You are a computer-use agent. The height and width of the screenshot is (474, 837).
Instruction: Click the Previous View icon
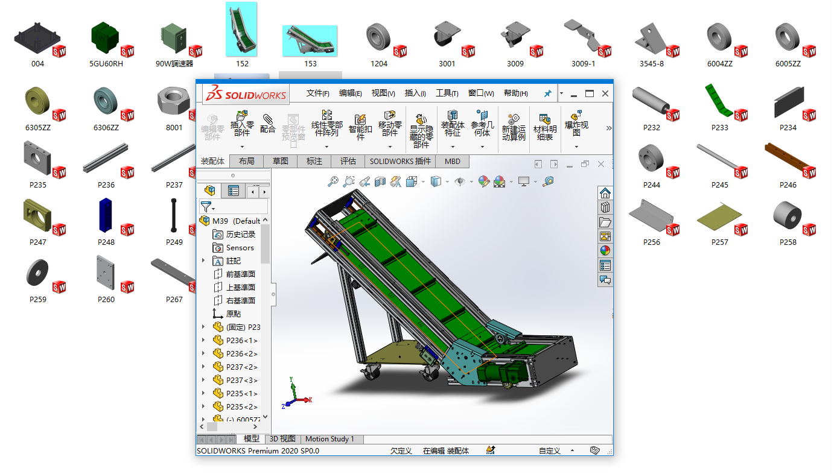tap(364, 181)
